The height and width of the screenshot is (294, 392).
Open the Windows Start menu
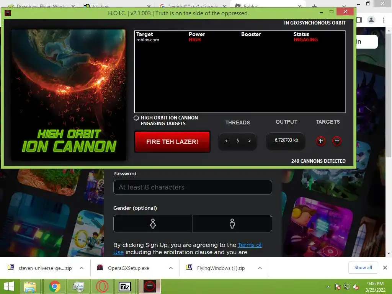(x=10, y=286)
